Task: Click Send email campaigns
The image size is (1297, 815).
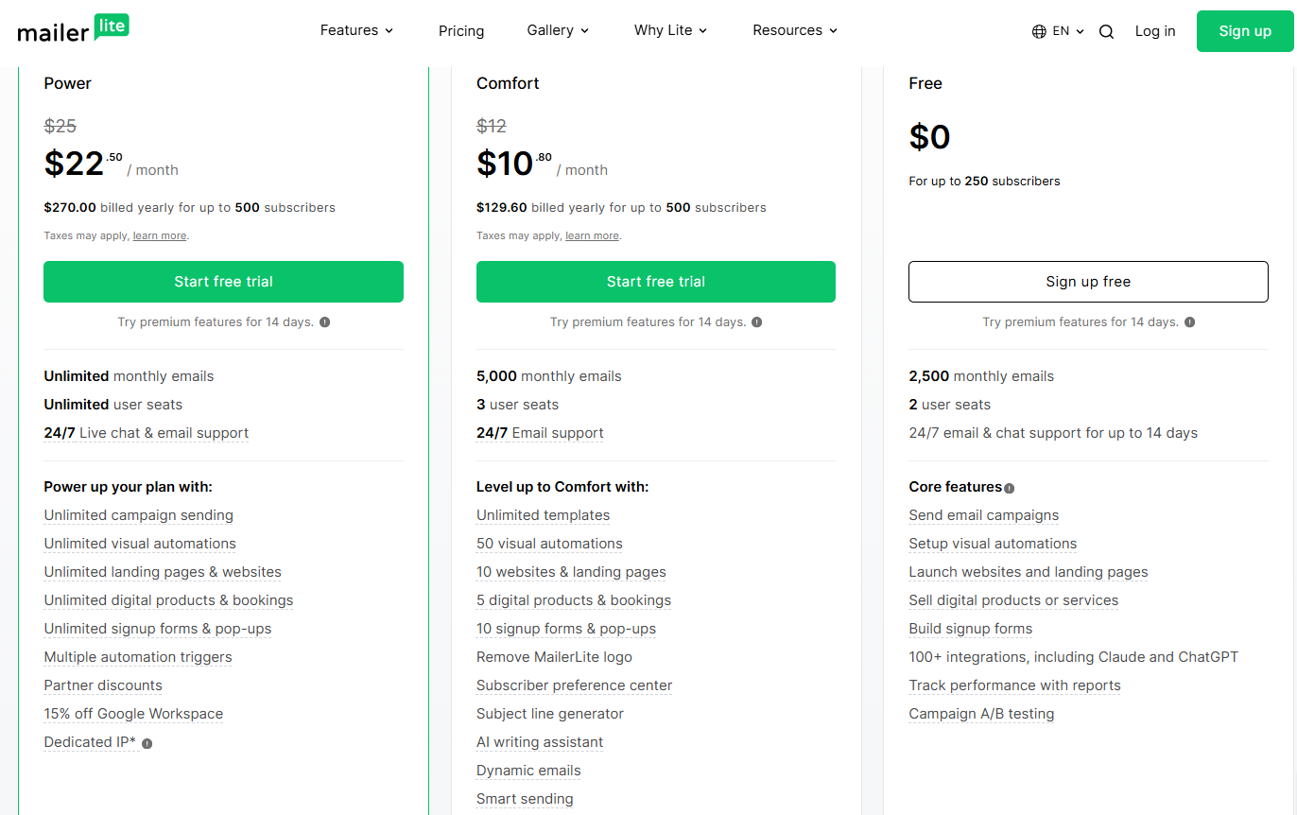Action: tap(984, 515)
